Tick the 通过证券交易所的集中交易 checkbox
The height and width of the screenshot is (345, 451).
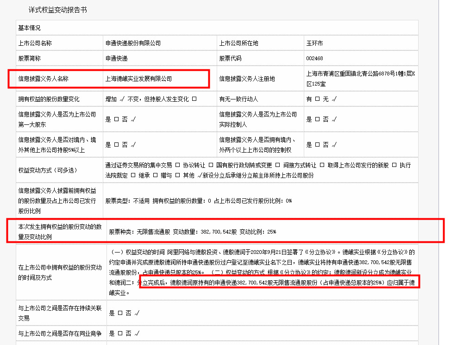(177, 165)
